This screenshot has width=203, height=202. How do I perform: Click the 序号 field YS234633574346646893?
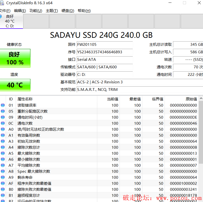coord(105,52)
